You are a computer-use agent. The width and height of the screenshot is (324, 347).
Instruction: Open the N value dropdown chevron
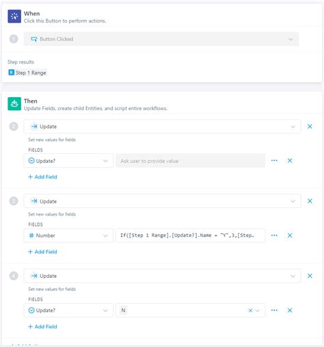(258, 310)
